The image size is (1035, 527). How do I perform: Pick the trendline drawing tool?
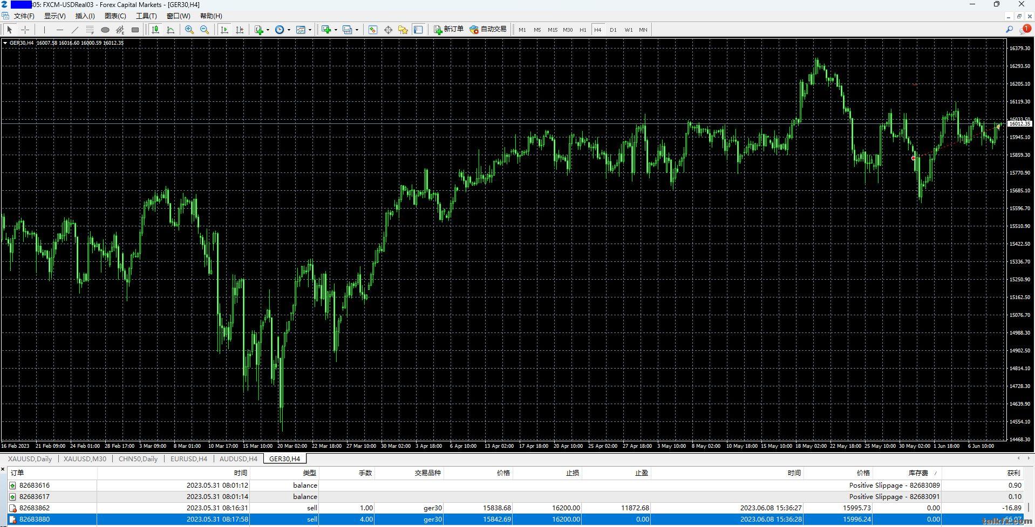75,30
